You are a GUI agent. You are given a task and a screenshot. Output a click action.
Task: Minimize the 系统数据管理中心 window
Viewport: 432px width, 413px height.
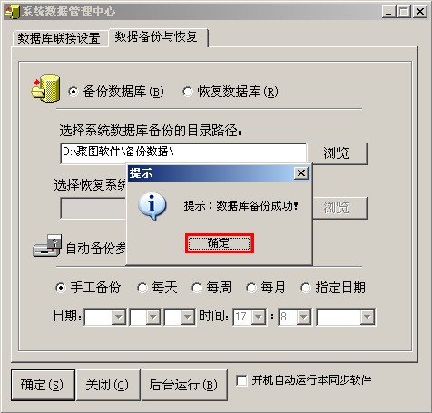[388, 12]
